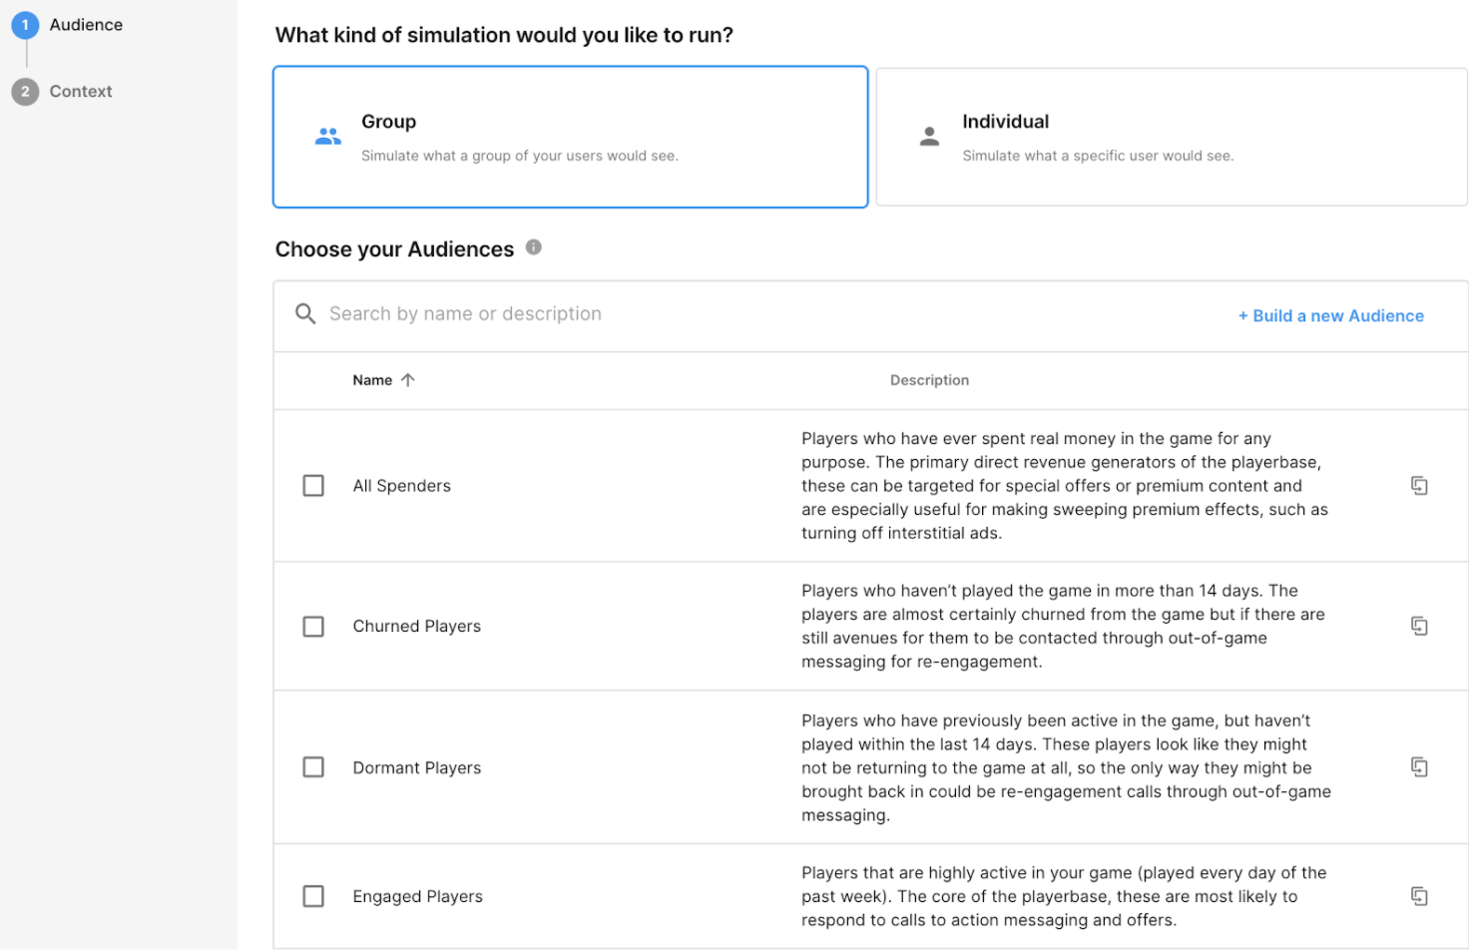Click the search magnifier icon
The width and height of the screenshot is (1469, 952).
(x=305, y=314)
